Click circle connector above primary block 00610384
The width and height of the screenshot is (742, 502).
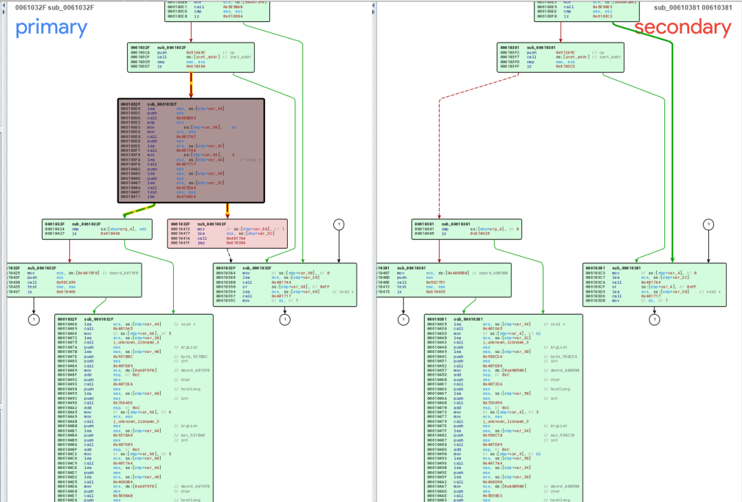tap(338, 225)
